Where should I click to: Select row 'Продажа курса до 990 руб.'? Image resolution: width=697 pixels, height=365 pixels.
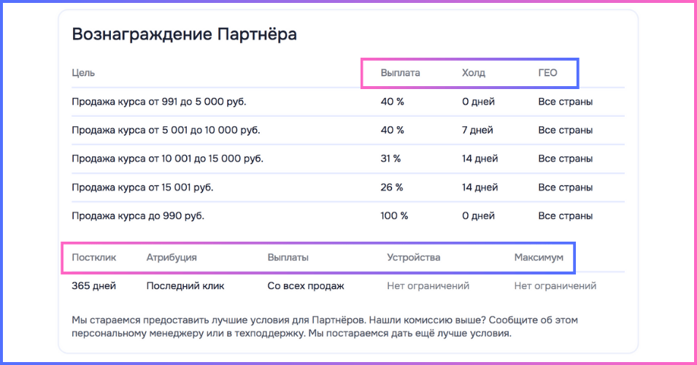click(x=348, y=215)
